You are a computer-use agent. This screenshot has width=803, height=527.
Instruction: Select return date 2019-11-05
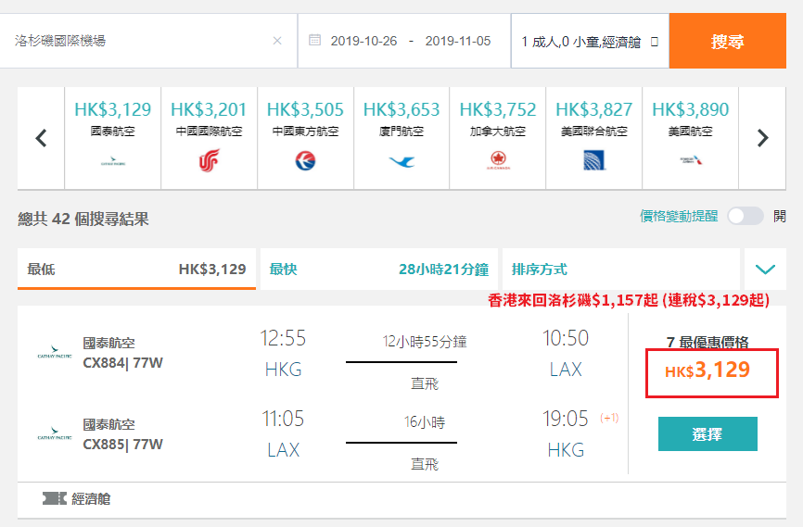coord(458,41)
